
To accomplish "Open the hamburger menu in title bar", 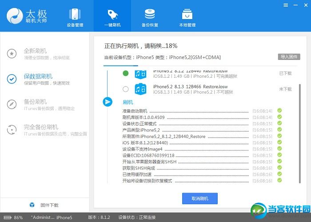I will pos(286,5).
